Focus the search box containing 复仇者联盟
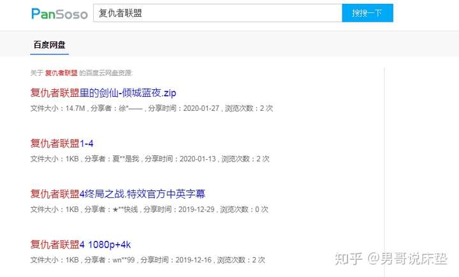Image resolution: width=459 pixels, height=277 pixels. 217,13
